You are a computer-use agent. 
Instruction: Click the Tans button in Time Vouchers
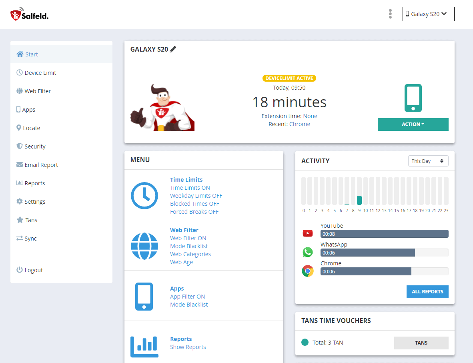421,343
